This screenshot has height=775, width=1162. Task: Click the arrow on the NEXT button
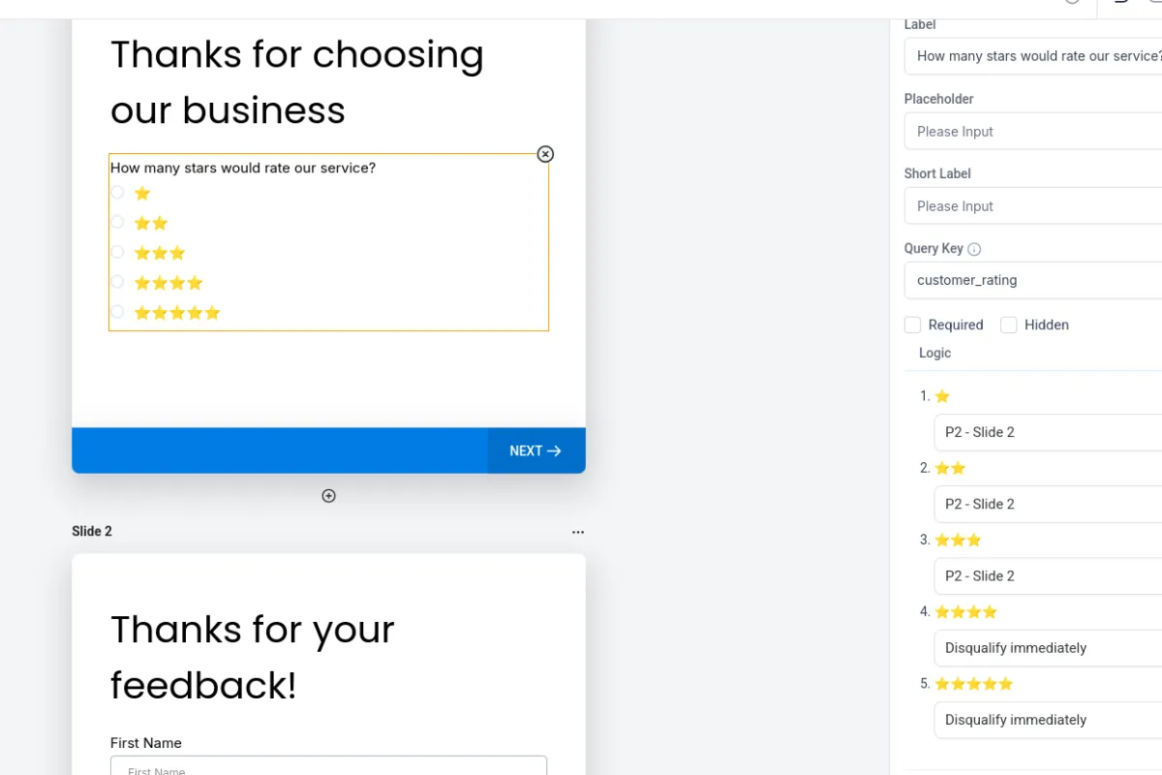point(554,450)
